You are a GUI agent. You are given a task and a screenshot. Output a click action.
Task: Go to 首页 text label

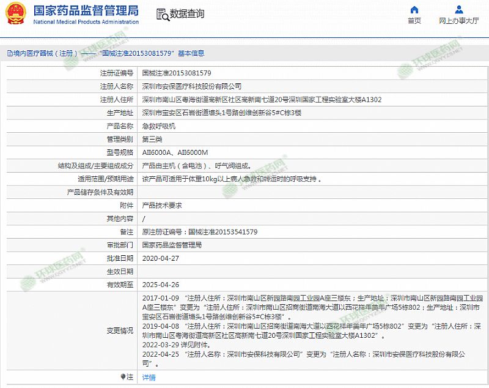click(x=414, y=21)
